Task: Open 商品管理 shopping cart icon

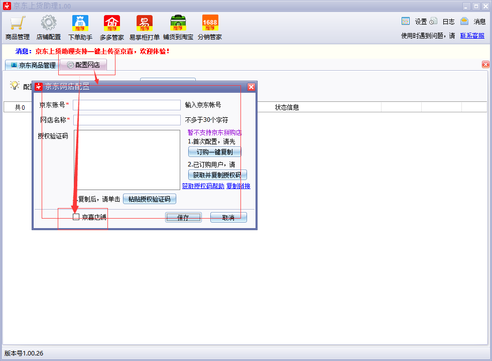Action: pyautogui.click(x=18, y=23)
